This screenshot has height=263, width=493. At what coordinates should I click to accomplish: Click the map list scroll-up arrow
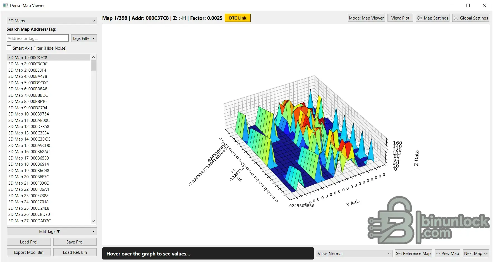coord(94,57)
